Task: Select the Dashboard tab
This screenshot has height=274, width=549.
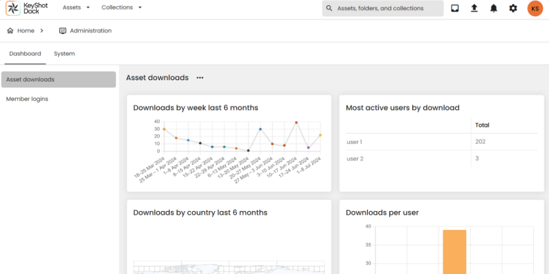Action: (25, 54)
